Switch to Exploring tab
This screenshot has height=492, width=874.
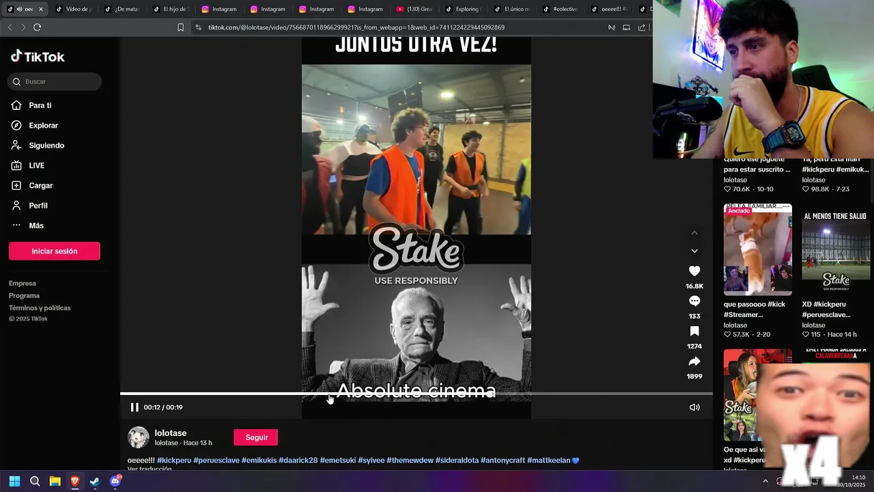[x=463, y=9]
